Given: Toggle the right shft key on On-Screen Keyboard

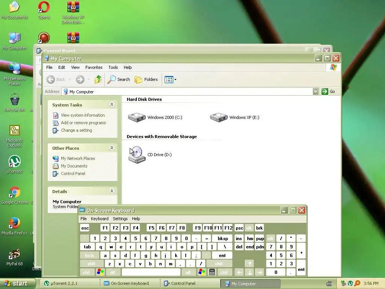Looking at the screenshot, I should (219, 264).
